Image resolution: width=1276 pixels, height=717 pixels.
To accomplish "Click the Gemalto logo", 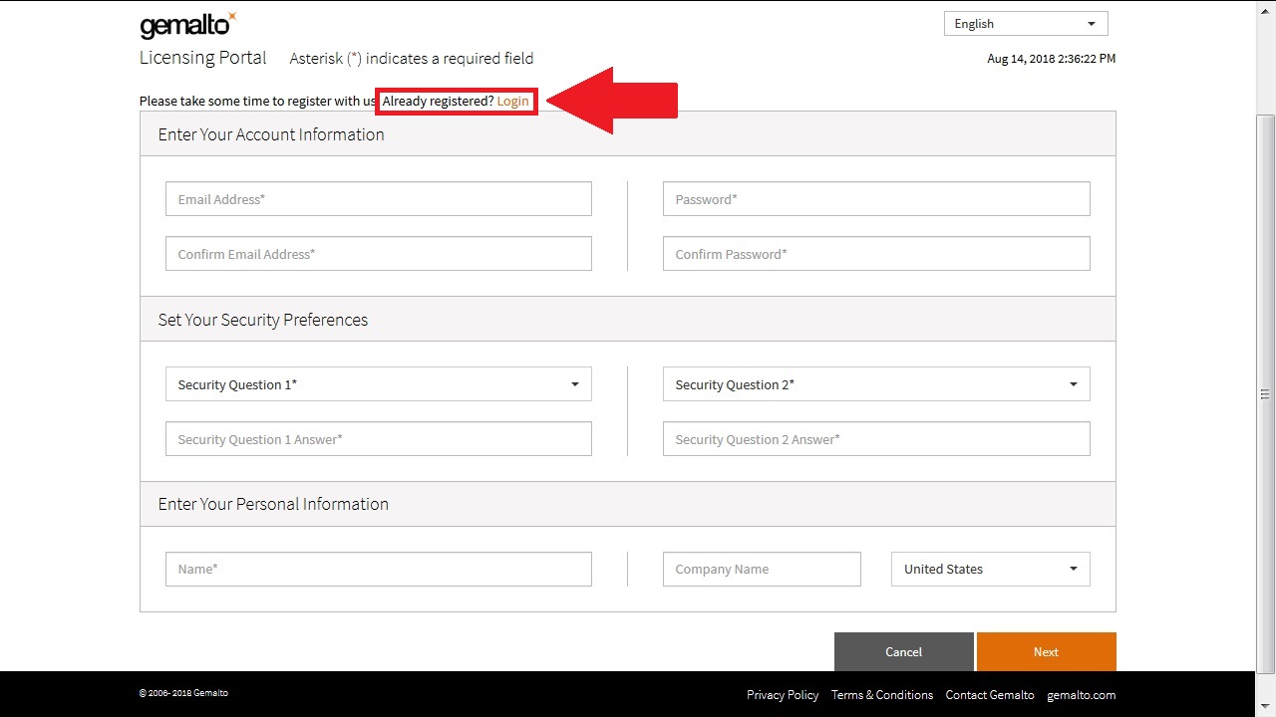I will point(187,25).
